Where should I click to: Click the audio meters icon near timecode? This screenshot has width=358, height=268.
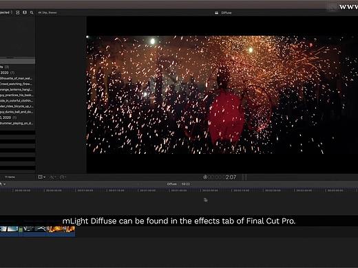(x=244, y=177)
